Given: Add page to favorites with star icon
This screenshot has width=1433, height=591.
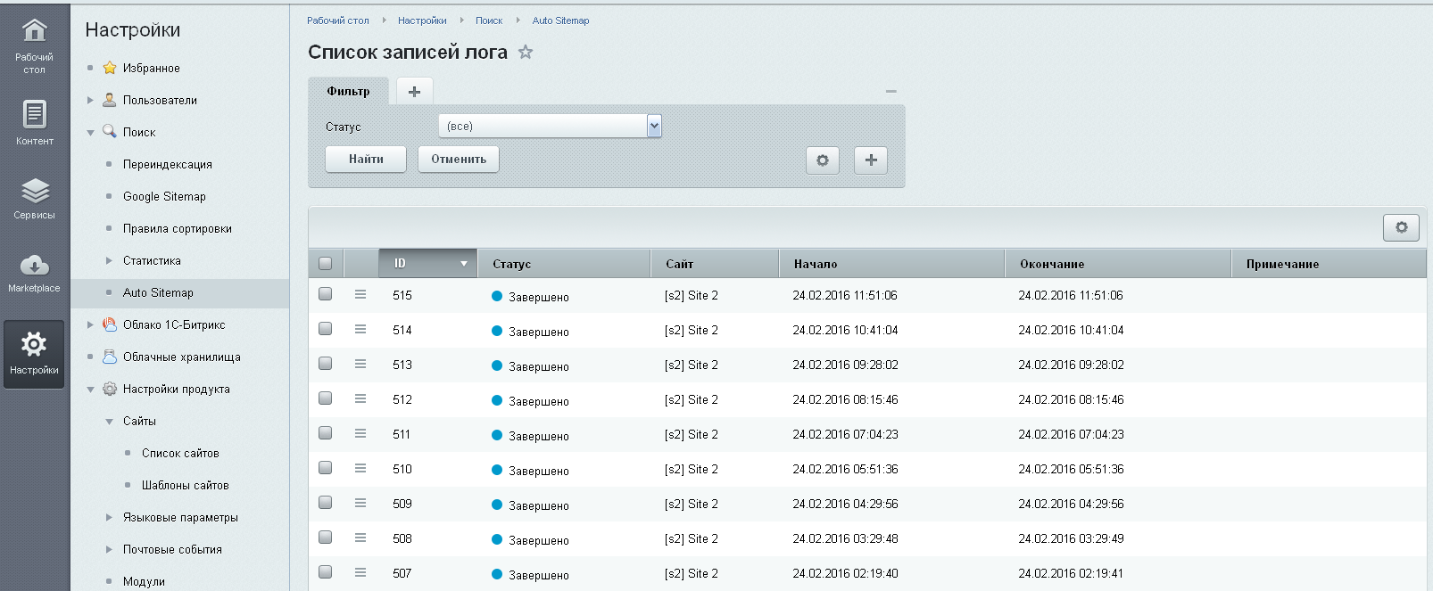Looking at the screenshot, I should click(526, 52).
